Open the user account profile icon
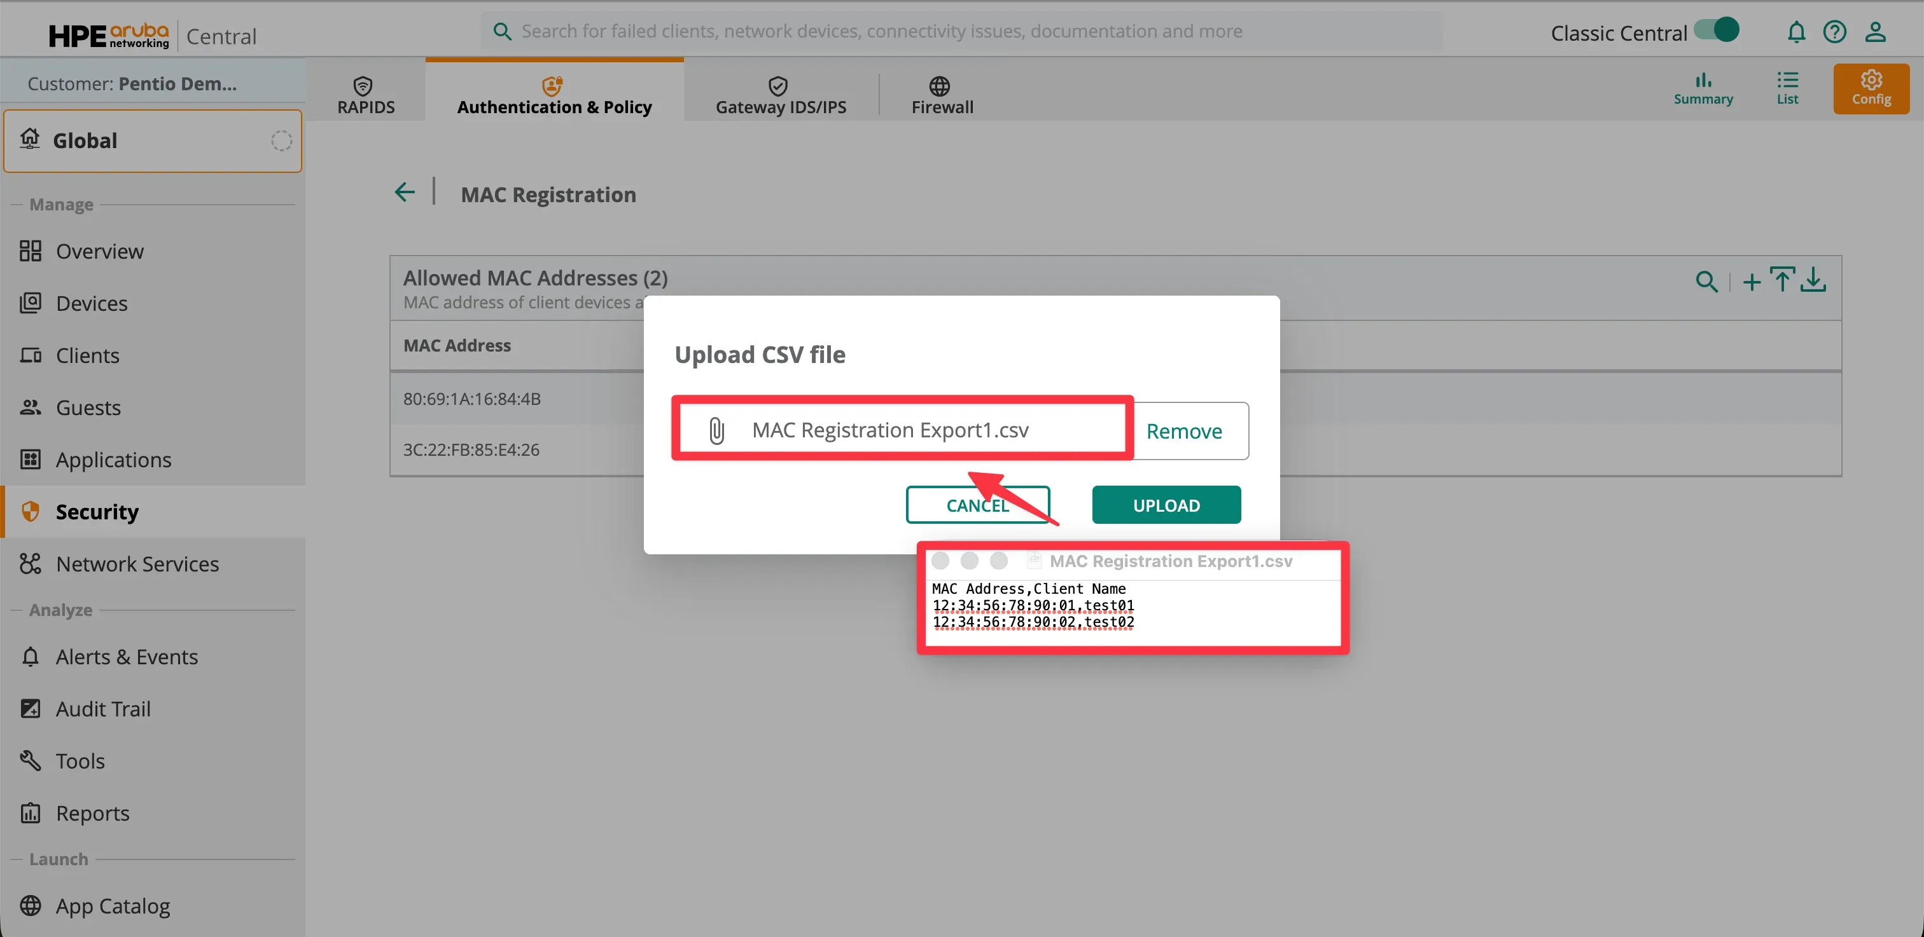 click(1875, 32)
